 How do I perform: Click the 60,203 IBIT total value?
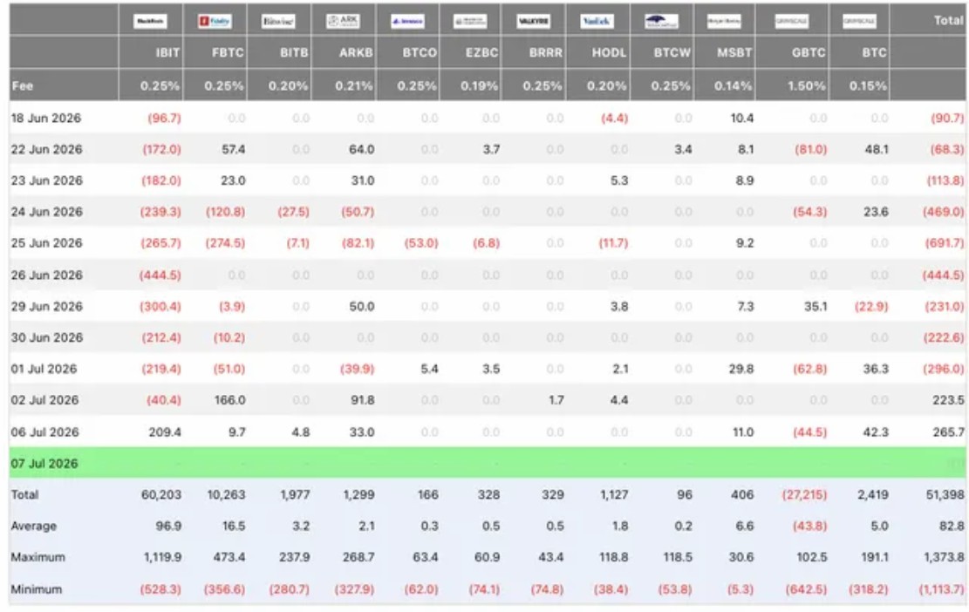(x=161, y=494)
